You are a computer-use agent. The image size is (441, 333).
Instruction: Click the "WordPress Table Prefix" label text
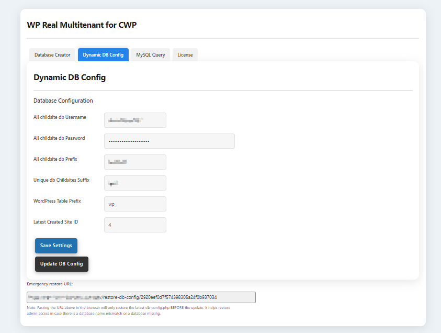[56, 201]
